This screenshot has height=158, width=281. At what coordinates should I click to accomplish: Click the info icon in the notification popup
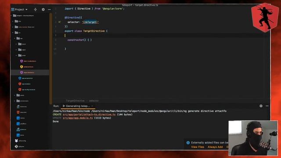tap(188, 143)
